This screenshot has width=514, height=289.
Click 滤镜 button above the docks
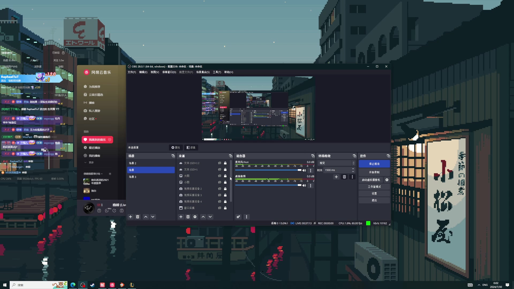click(191, 147)
